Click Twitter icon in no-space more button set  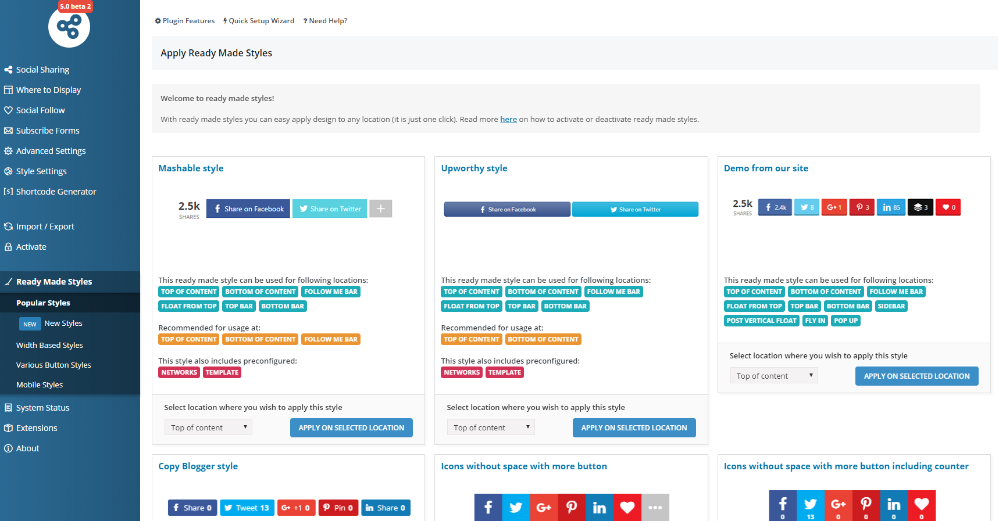pos(516,507)
